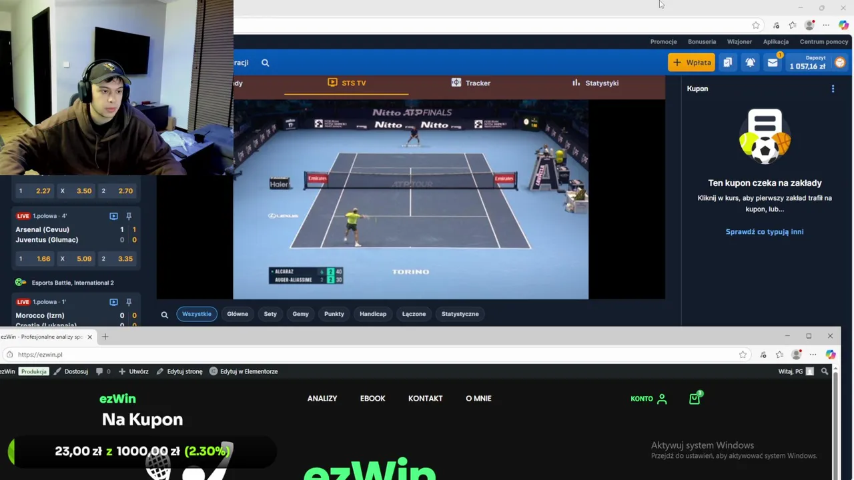Click Sprawdź co typują inni link
Image resolution: width=854 pixels, height=480 pixels.
[x=765, y=232]
